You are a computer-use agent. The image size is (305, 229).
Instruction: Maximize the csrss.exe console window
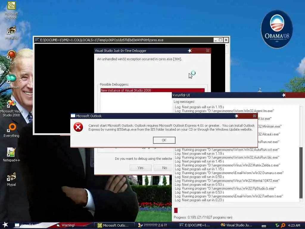click(220, 40)
